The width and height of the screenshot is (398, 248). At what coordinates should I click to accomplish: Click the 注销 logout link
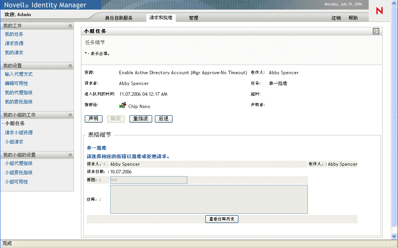(x=336, y=18)
